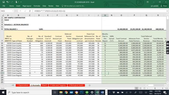The image size is (169, 95).
Task: Open Word from the taskbar
Action: tap(102, 92)
